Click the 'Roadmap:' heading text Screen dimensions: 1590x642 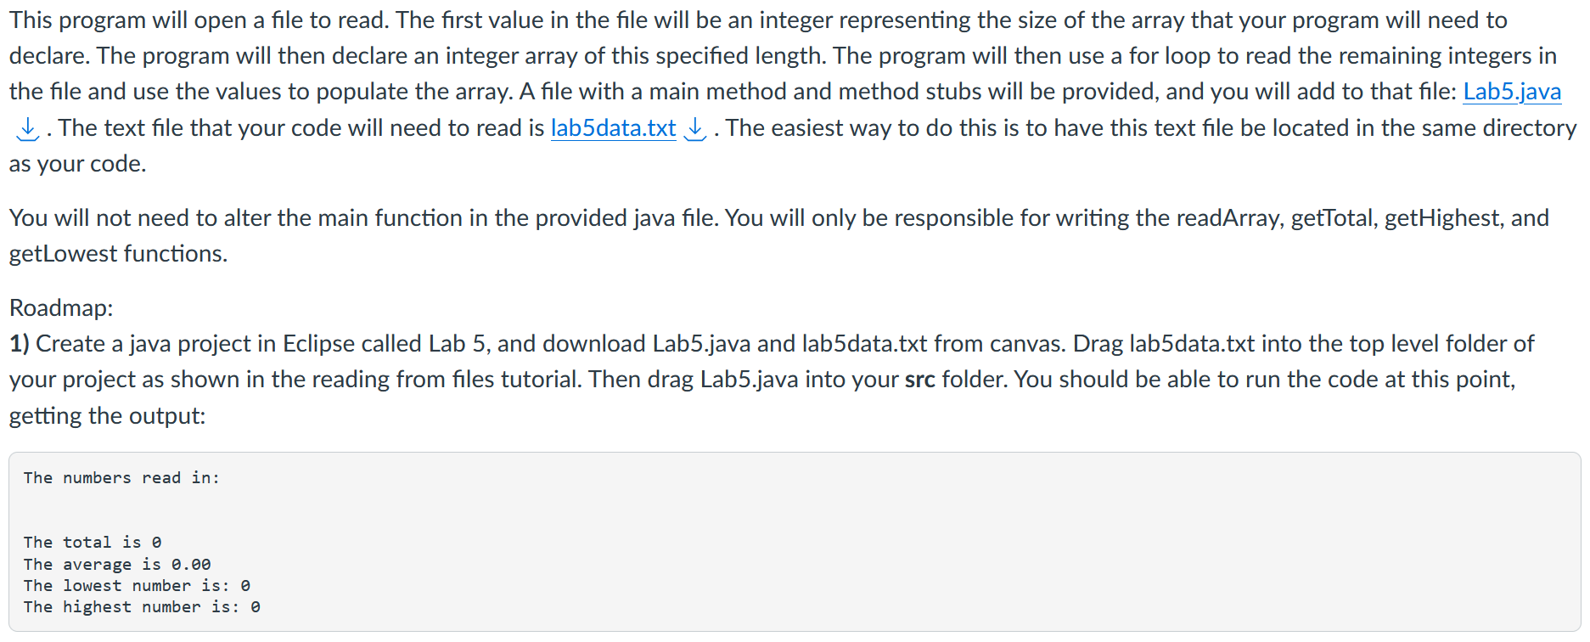pos(61,307)
